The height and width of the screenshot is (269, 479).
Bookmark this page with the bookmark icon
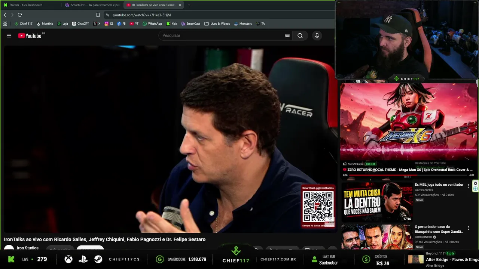coord(98,15)
